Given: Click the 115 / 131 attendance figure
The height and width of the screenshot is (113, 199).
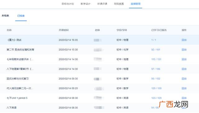Looking at the screenshot, I should pyautogui.click(x=156, y=59).
